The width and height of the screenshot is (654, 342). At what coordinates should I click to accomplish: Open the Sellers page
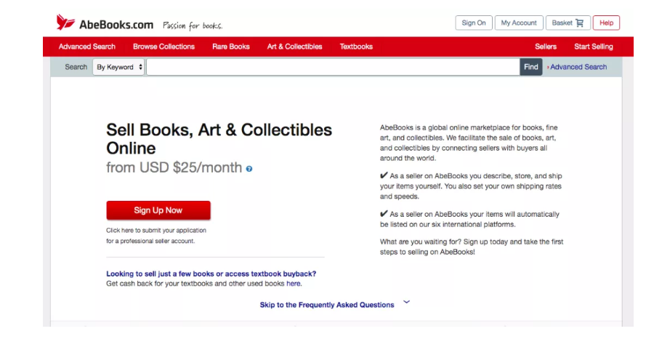(x=546, y=47)
